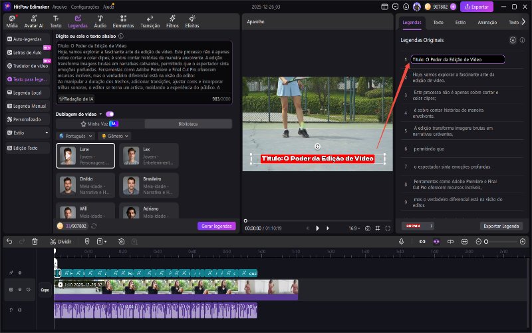The width and height of the screenshot is (532, 333).
Task: Click the undo arrow in timeline toolbar
Action: coord(9,242)
